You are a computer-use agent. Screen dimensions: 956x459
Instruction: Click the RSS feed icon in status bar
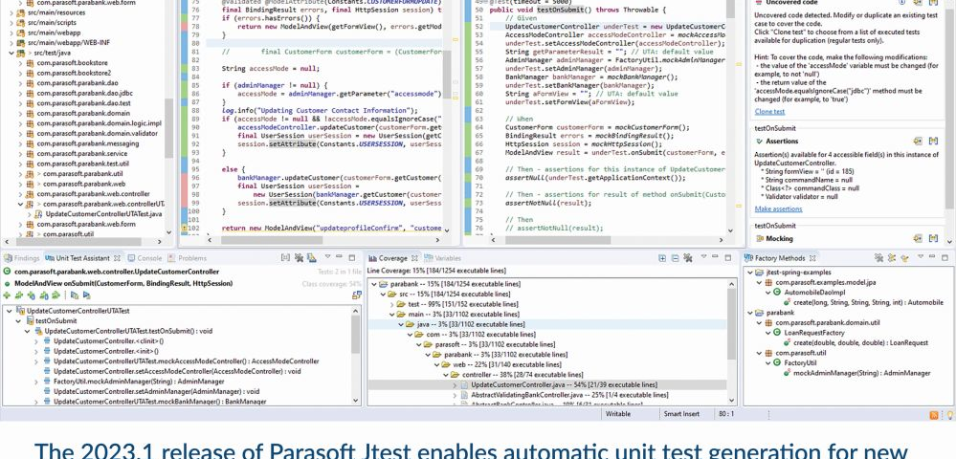(933, 415)
